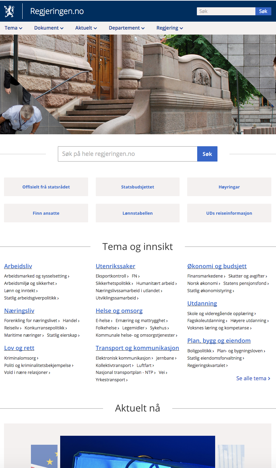Open Plan, bygg og eiendom heading

pos(219,341)
